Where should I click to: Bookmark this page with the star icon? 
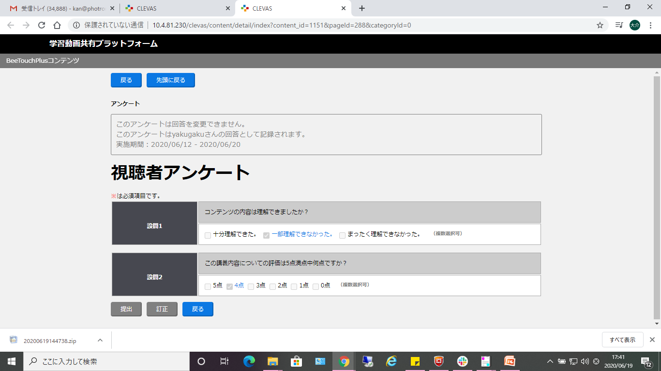pyautogui.click(x=600, y=25)
